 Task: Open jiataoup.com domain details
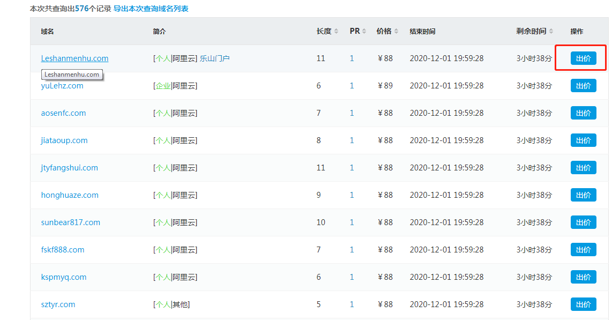[x=64, y=140]
